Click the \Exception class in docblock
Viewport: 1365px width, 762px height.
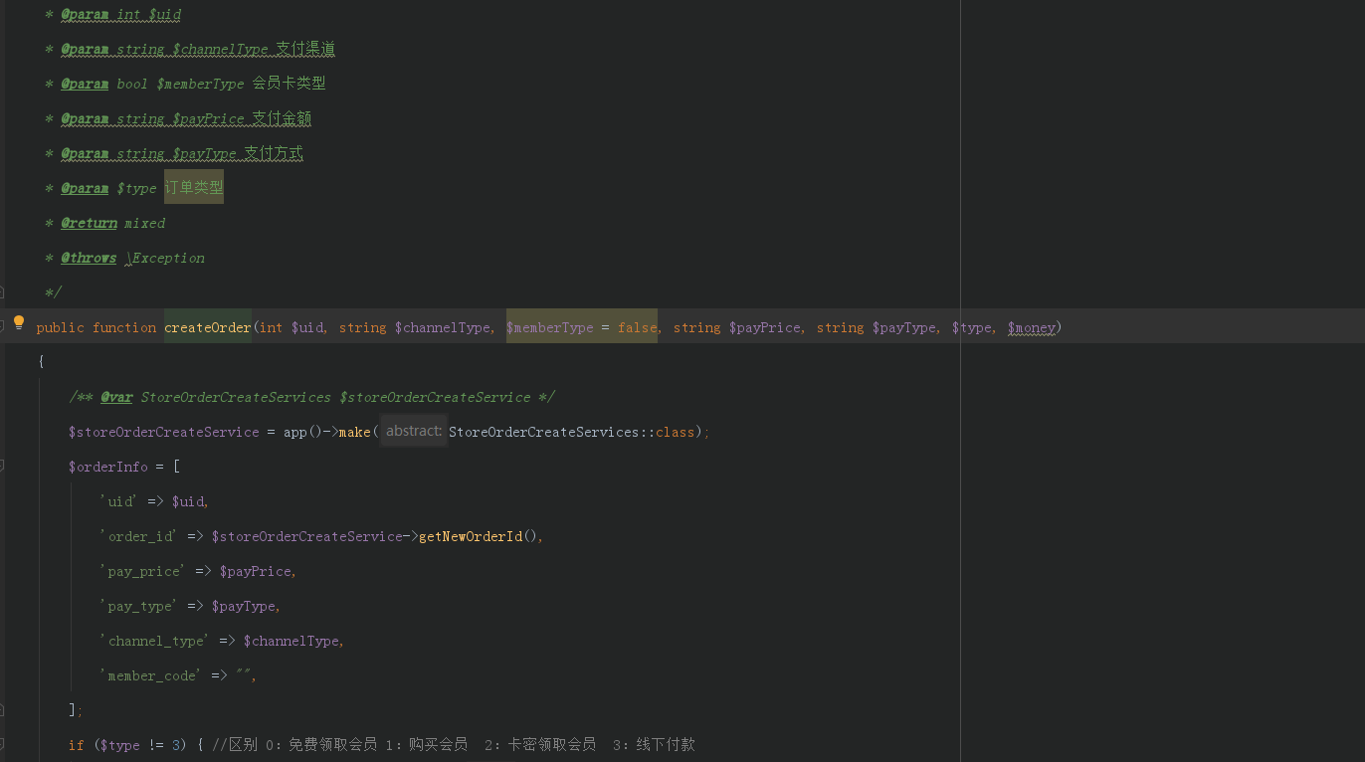(165, 258)
